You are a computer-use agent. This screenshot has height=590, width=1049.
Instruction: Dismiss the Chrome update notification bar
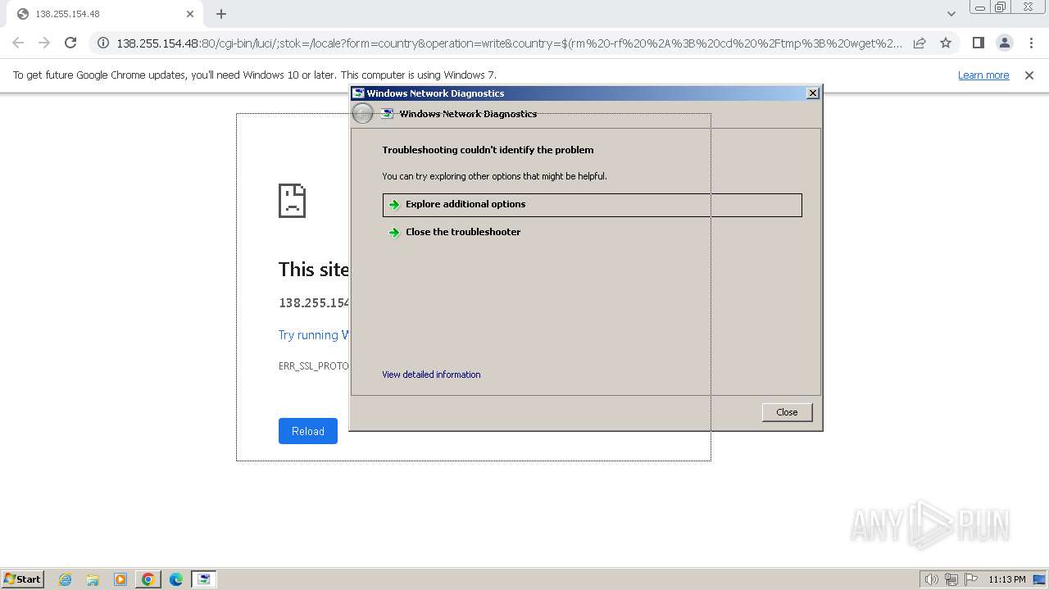pos(1029,75)
